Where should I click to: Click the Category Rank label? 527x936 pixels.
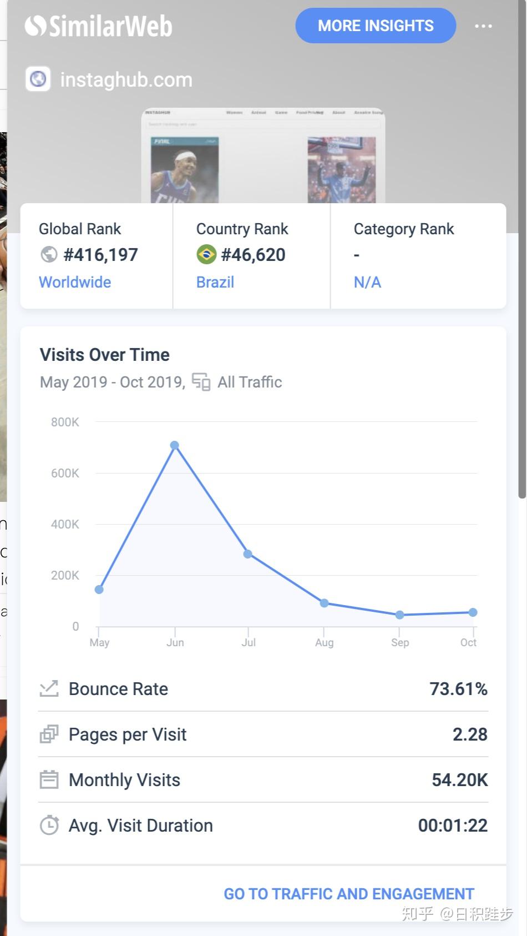404,229
